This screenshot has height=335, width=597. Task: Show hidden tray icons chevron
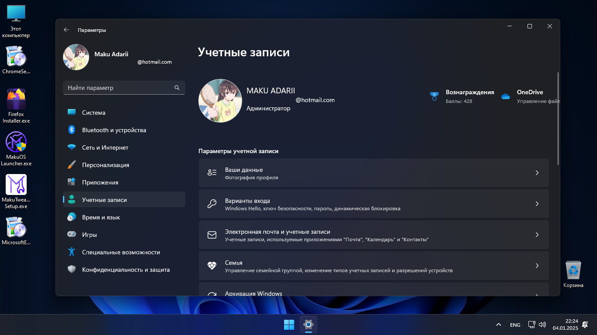coord(498,325)
